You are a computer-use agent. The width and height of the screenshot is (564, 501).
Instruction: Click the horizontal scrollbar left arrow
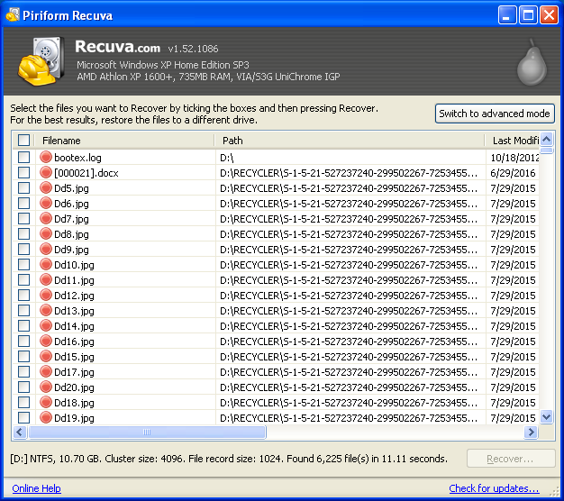tap(20, 432)
